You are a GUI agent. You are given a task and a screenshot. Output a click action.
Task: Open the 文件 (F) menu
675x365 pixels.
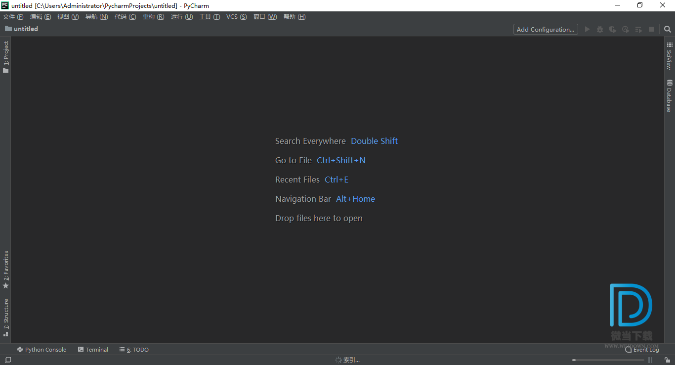coord(13,17)
